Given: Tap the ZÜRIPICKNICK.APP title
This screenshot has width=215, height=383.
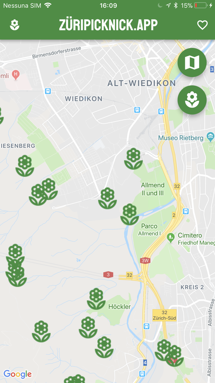Looking at the screenshot, I should pyautogui.click(x=108, y=25).
